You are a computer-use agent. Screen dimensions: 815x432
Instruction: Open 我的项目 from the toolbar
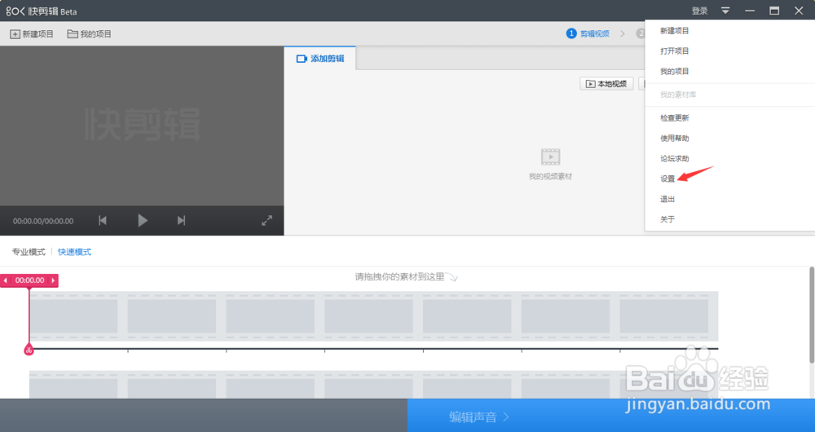point(90,33)
